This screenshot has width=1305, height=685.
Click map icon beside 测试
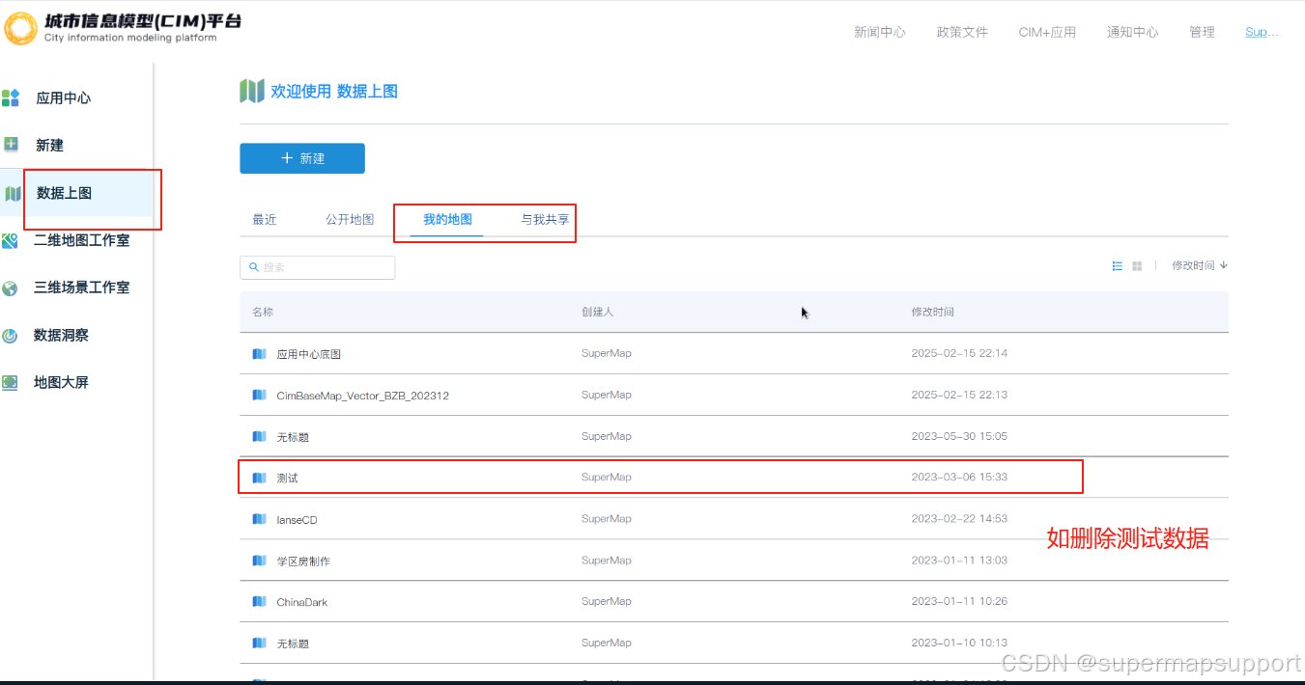pos(259,478)
